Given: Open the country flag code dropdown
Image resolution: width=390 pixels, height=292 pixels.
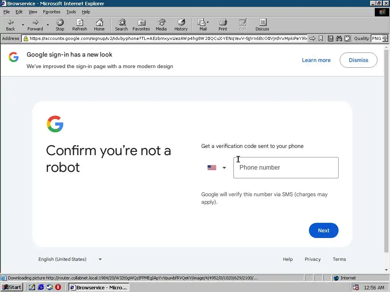Looking at the screenshot, I should click(217, 168).
